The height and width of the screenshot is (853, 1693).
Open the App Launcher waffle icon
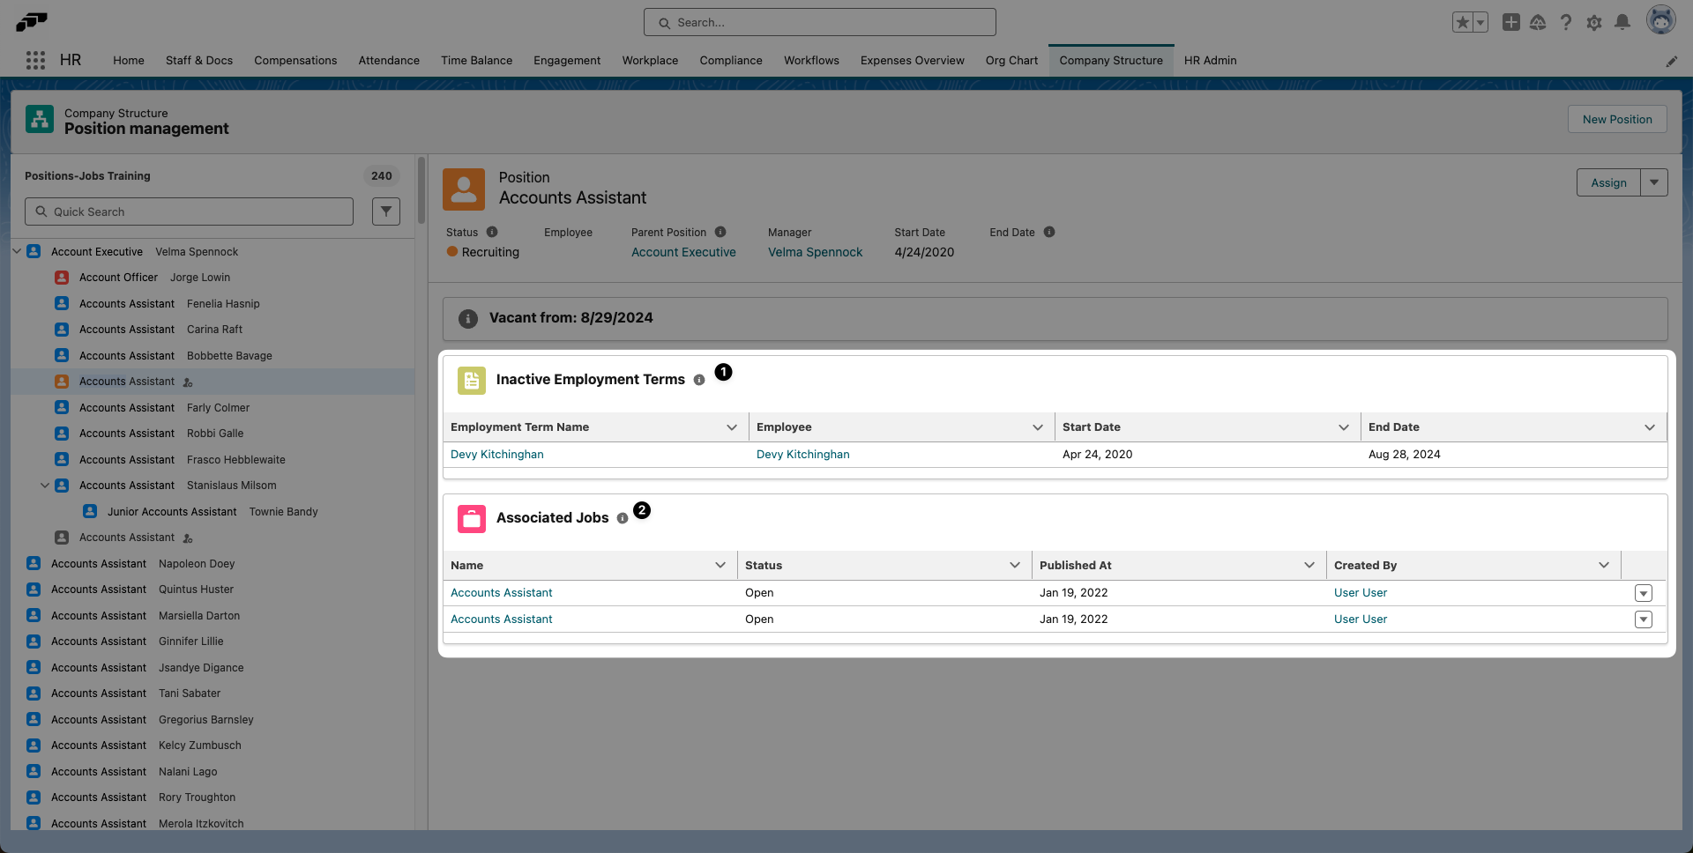click(35, 60)
